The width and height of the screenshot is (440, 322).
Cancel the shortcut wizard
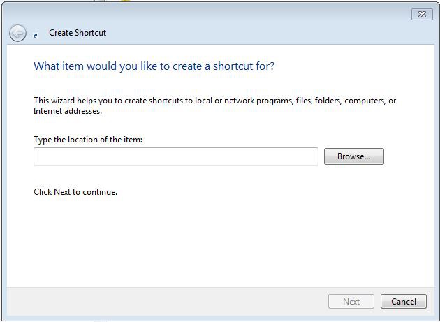[x=403, y=302]
